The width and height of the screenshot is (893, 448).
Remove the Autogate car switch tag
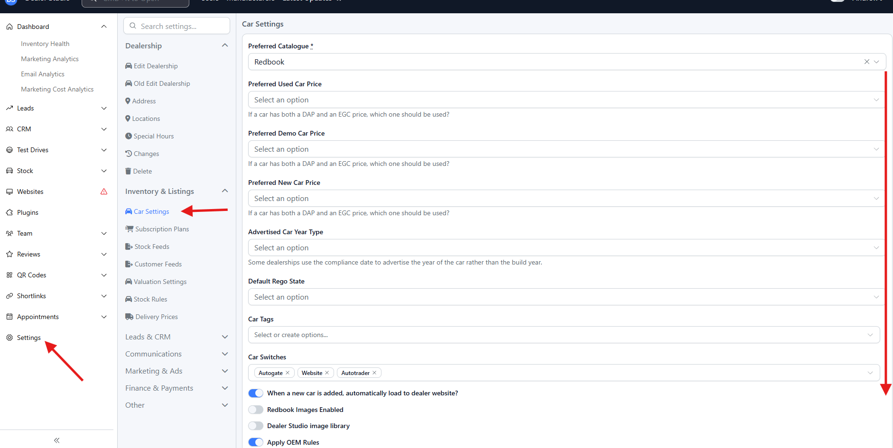pyautogui.click(x=288, y=373)
